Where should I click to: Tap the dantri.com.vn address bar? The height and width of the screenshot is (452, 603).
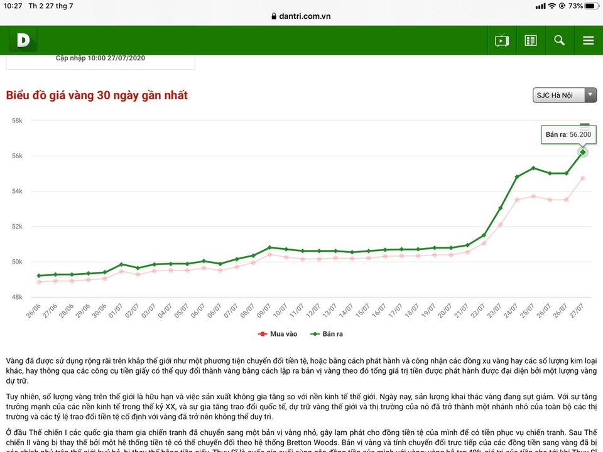click(x=301, y=16)
